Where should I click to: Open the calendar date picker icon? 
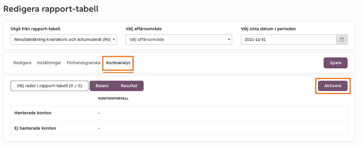342,40
